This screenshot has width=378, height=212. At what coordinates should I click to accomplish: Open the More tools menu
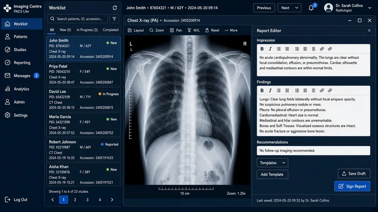[231, 30]
